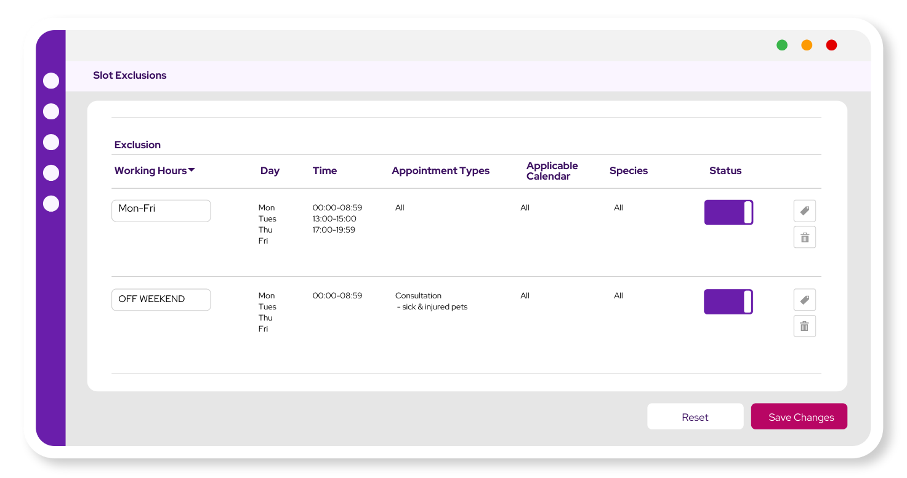Click the orange window control dot
Viewport: 907px width, 478px height.
[807, 45]
